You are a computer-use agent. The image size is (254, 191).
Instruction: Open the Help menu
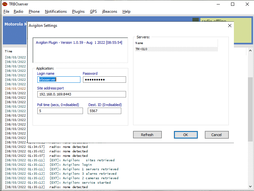126,11
